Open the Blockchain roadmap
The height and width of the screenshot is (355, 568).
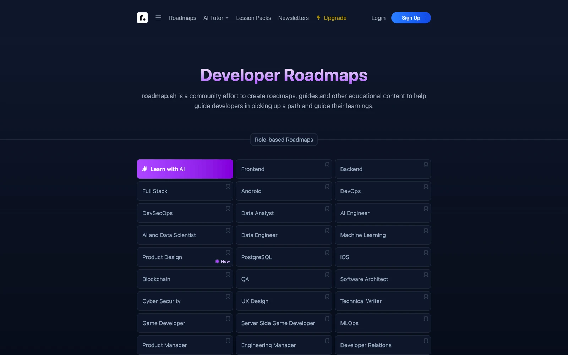(x=185, y=279)
